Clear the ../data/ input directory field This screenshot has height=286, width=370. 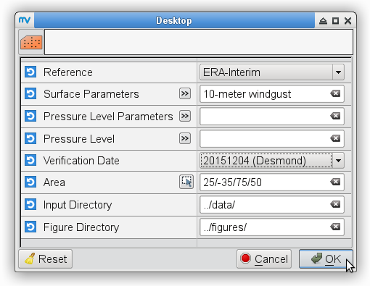[x=335, y=204]
